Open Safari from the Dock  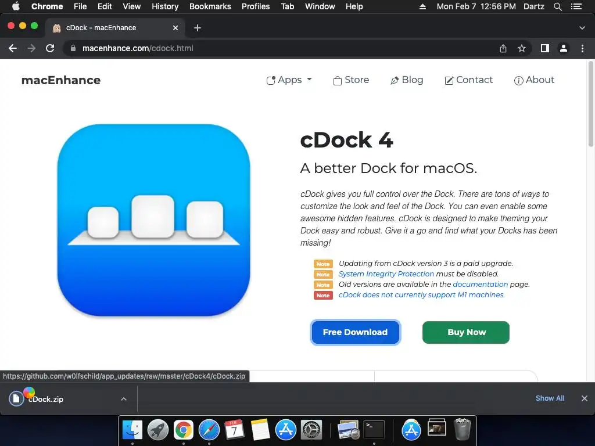pos(209,430)
